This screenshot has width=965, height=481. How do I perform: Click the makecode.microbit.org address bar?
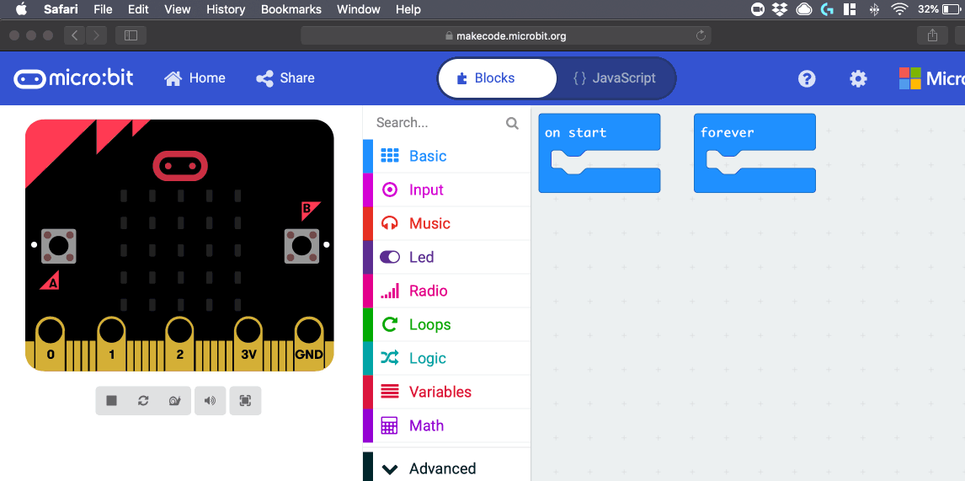[x=506, y=35]
